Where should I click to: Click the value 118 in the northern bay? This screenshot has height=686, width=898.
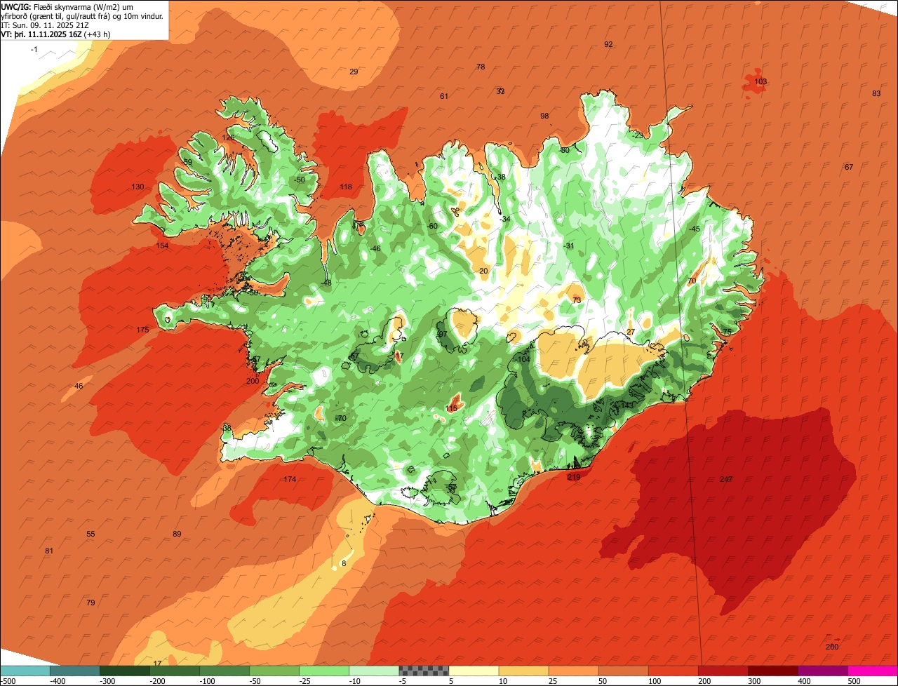[346, 187]
